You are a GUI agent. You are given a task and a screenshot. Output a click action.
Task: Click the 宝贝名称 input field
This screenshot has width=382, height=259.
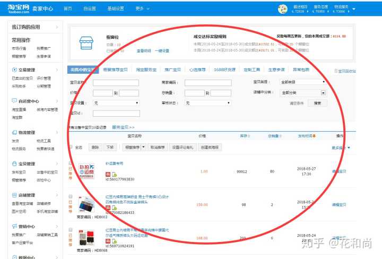pyautogui.click(x=116, y=83)
